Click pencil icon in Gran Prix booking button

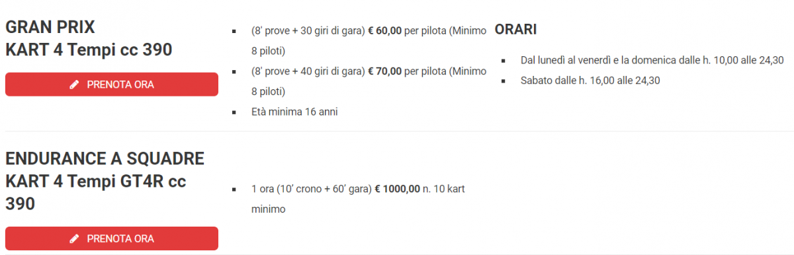(x=74, y=85)
